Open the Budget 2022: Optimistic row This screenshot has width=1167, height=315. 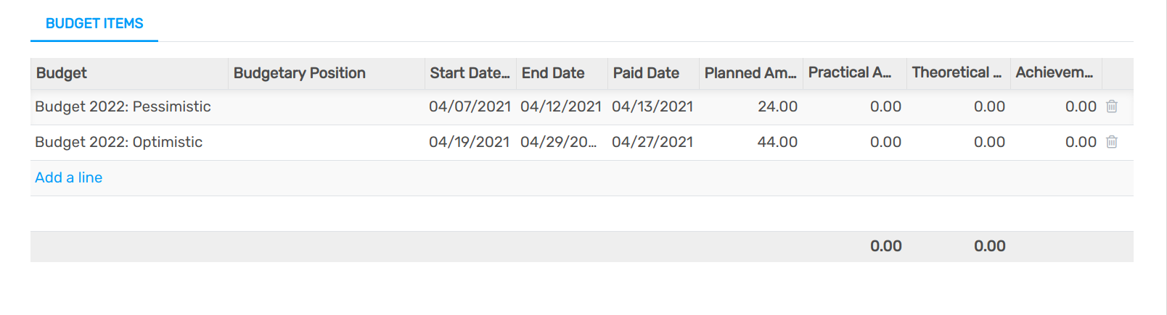[x=118, y=142]
